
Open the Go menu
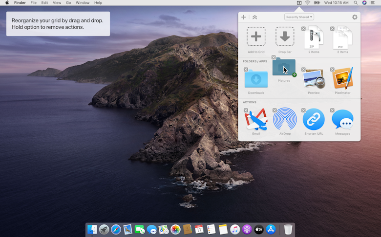68,2
